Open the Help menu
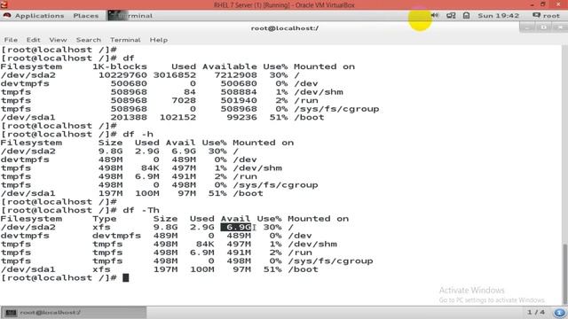 pos(159,40)
